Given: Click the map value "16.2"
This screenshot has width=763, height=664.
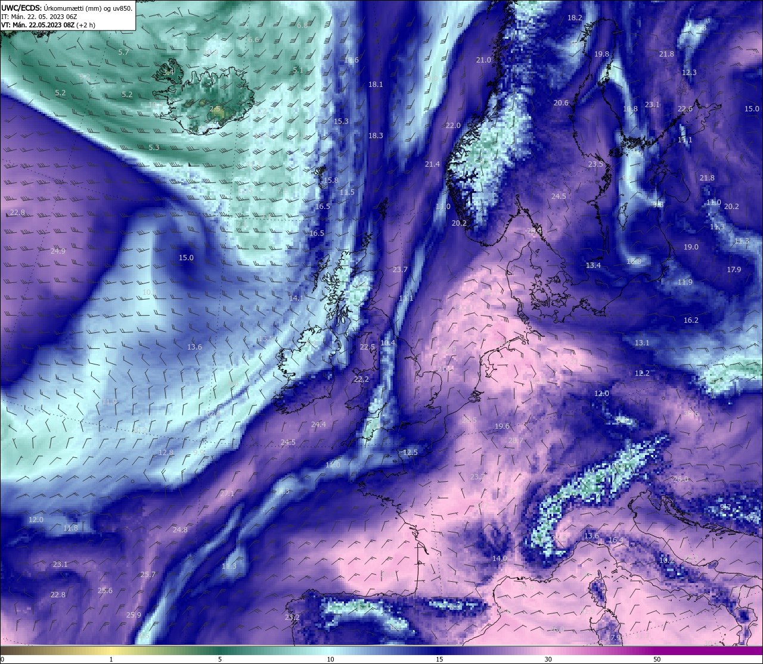Looking at the screenshot, I should [691, 320].
